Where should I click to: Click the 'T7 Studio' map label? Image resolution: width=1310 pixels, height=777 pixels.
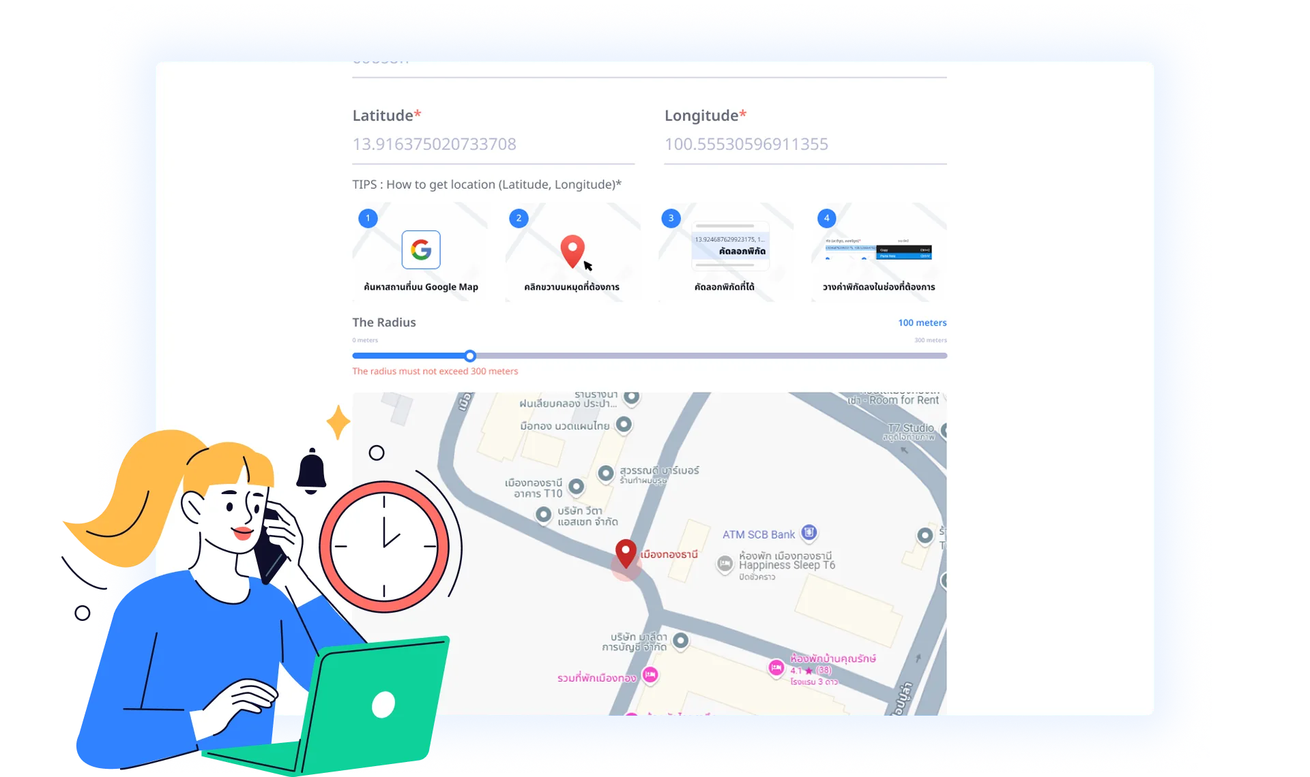911,427
